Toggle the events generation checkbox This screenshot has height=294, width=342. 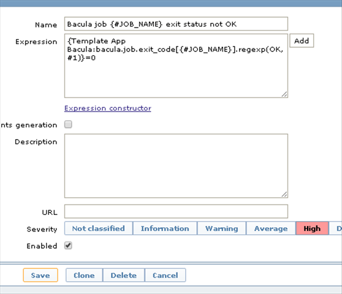68,124
